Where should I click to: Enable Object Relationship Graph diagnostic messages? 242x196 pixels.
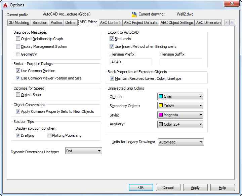click(18, 39)
